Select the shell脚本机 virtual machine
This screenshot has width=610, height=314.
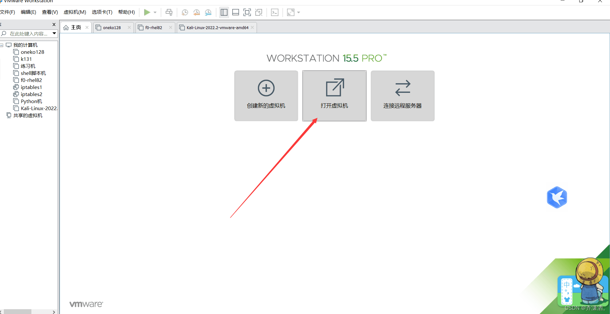pyautogui.click(x=33, y=73)
